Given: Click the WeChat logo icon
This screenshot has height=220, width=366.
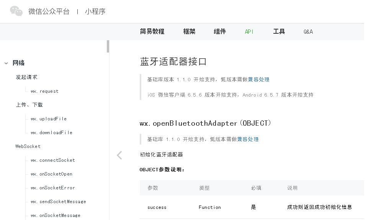Looking at the screenshot, I should click(16, 11).
